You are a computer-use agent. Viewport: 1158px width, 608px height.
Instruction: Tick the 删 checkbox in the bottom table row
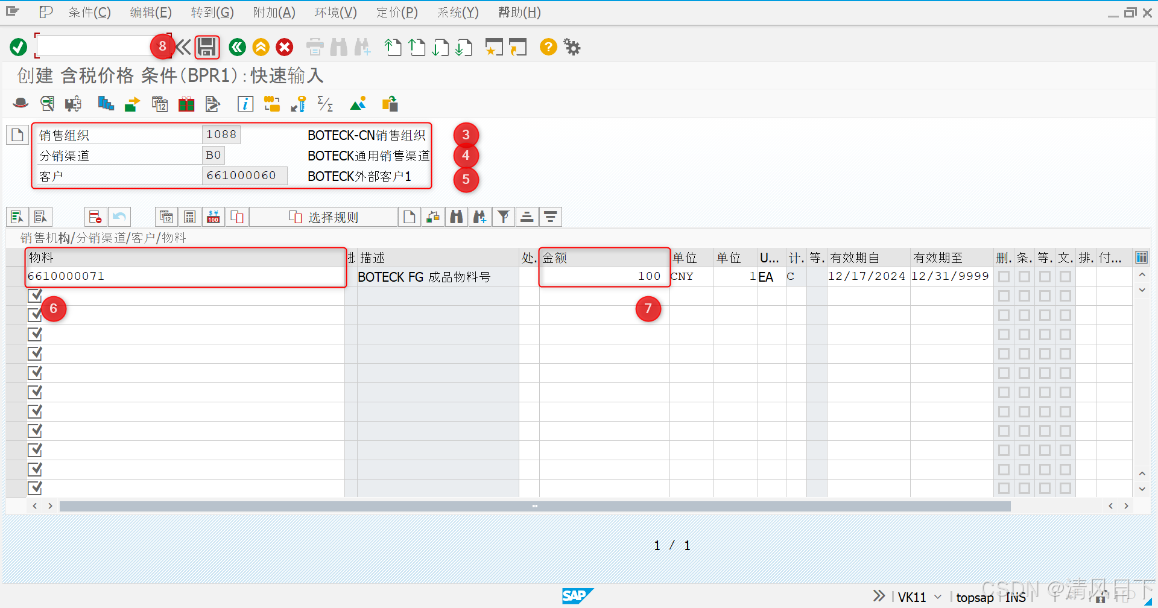coord(1004,488)
